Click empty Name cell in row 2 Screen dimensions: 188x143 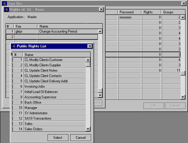point(68,37)
